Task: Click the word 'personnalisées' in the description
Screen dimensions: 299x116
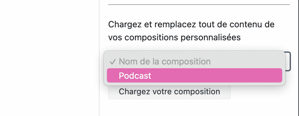Action: click(x=210, y=38)
